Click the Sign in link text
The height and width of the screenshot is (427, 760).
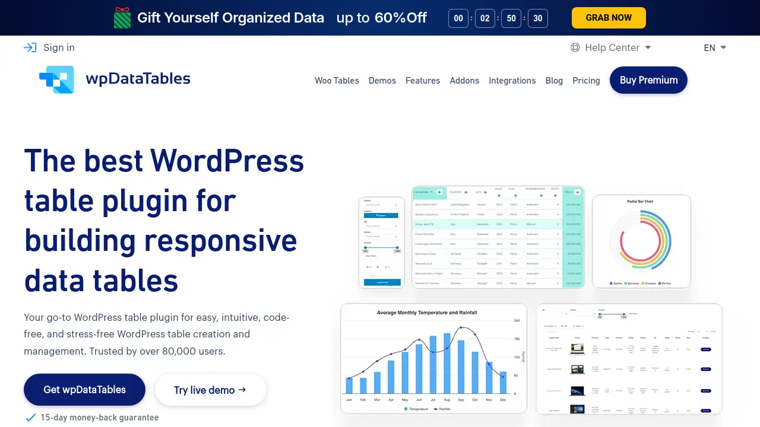point(59,47)
